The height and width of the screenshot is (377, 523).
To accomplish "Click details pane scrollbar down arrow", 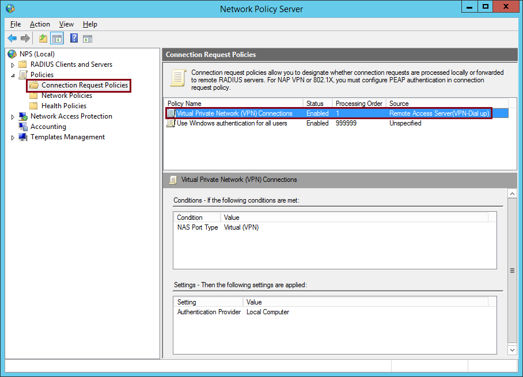I will click(512, 349).
